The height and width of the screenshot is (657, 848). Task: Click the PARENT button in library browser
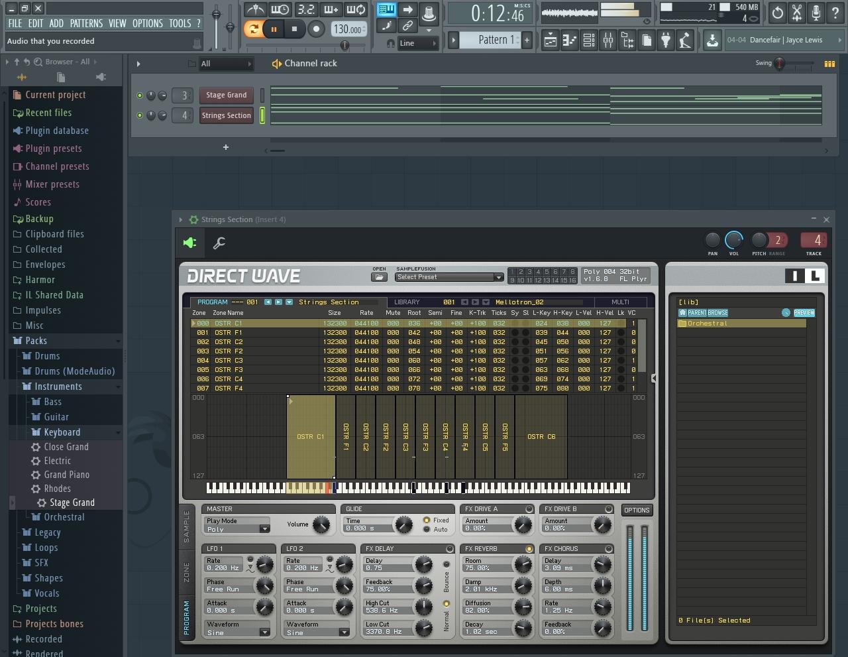coord(697,313)
